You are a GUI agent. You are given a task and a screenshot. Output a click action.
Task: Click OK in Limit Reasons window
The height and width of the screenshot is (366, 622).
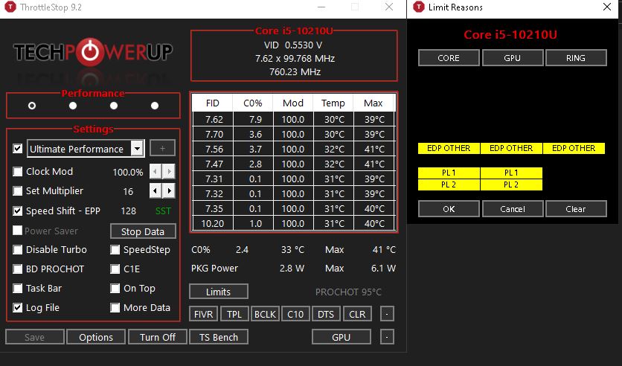449,209
